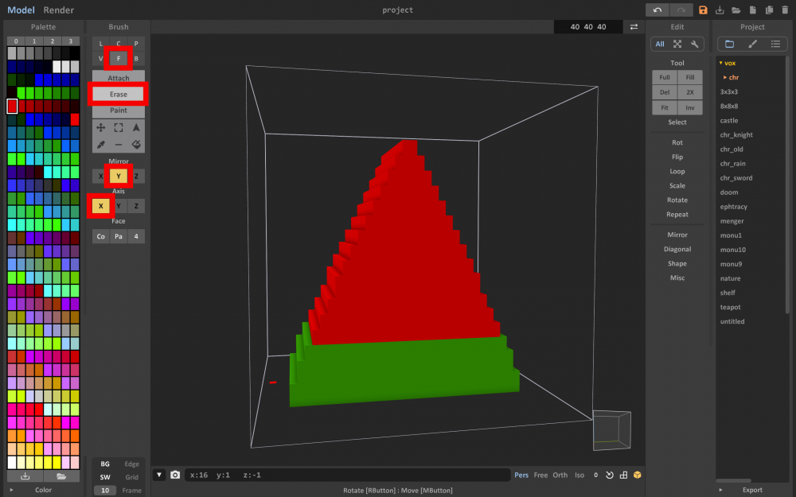Screen dimensions: 796x497
Task: Click the yellow cube shading icon
Action: 637,475
